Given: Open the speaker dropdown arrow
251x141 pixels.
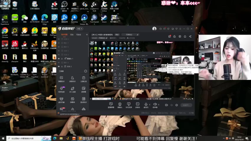Looking at the screenshot, I should [159, 105].
